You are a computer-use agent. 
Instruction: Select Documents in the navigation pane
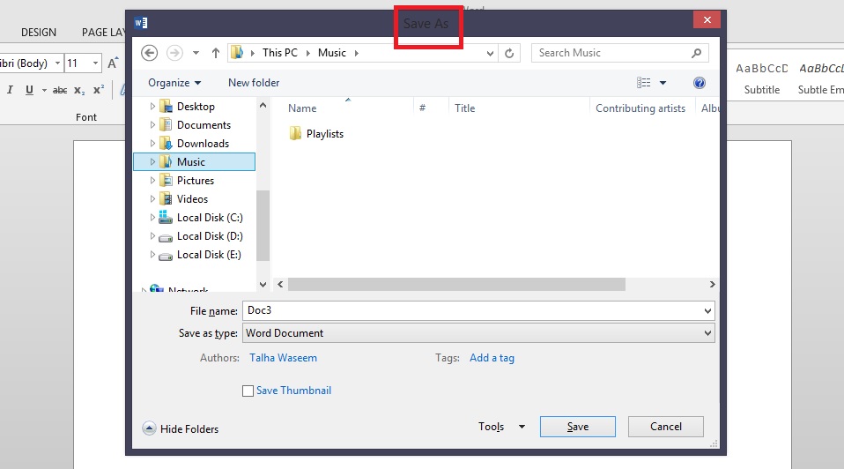(x=204, y=125)
